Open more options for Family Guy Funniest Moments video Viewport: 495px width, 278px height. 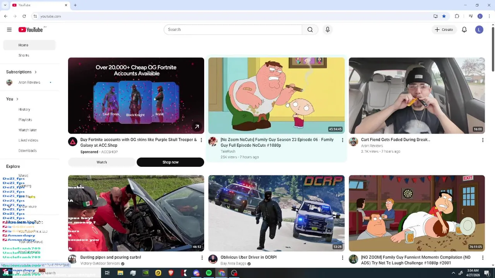[x=483, y=258]
